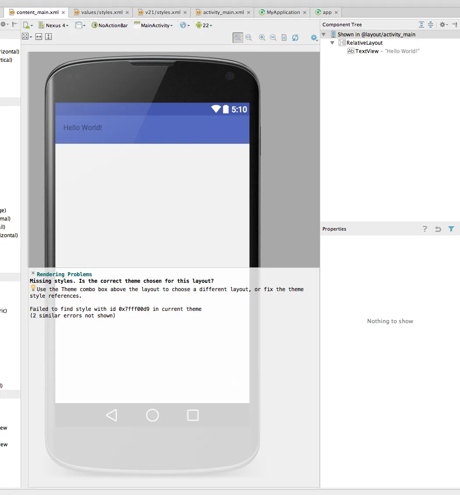Click the Collapse All icon in Component Tree
460x495 pixels.
[x=431, y=25]
